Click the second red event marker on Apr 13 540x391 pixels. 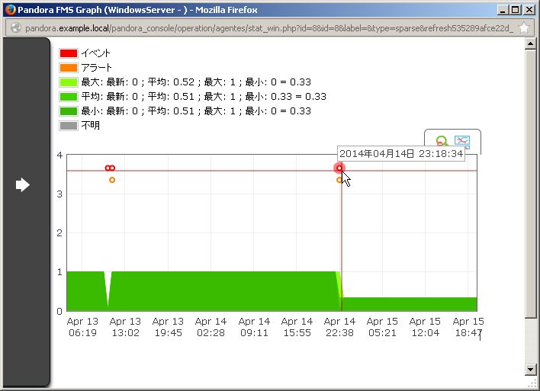[112, 168]
